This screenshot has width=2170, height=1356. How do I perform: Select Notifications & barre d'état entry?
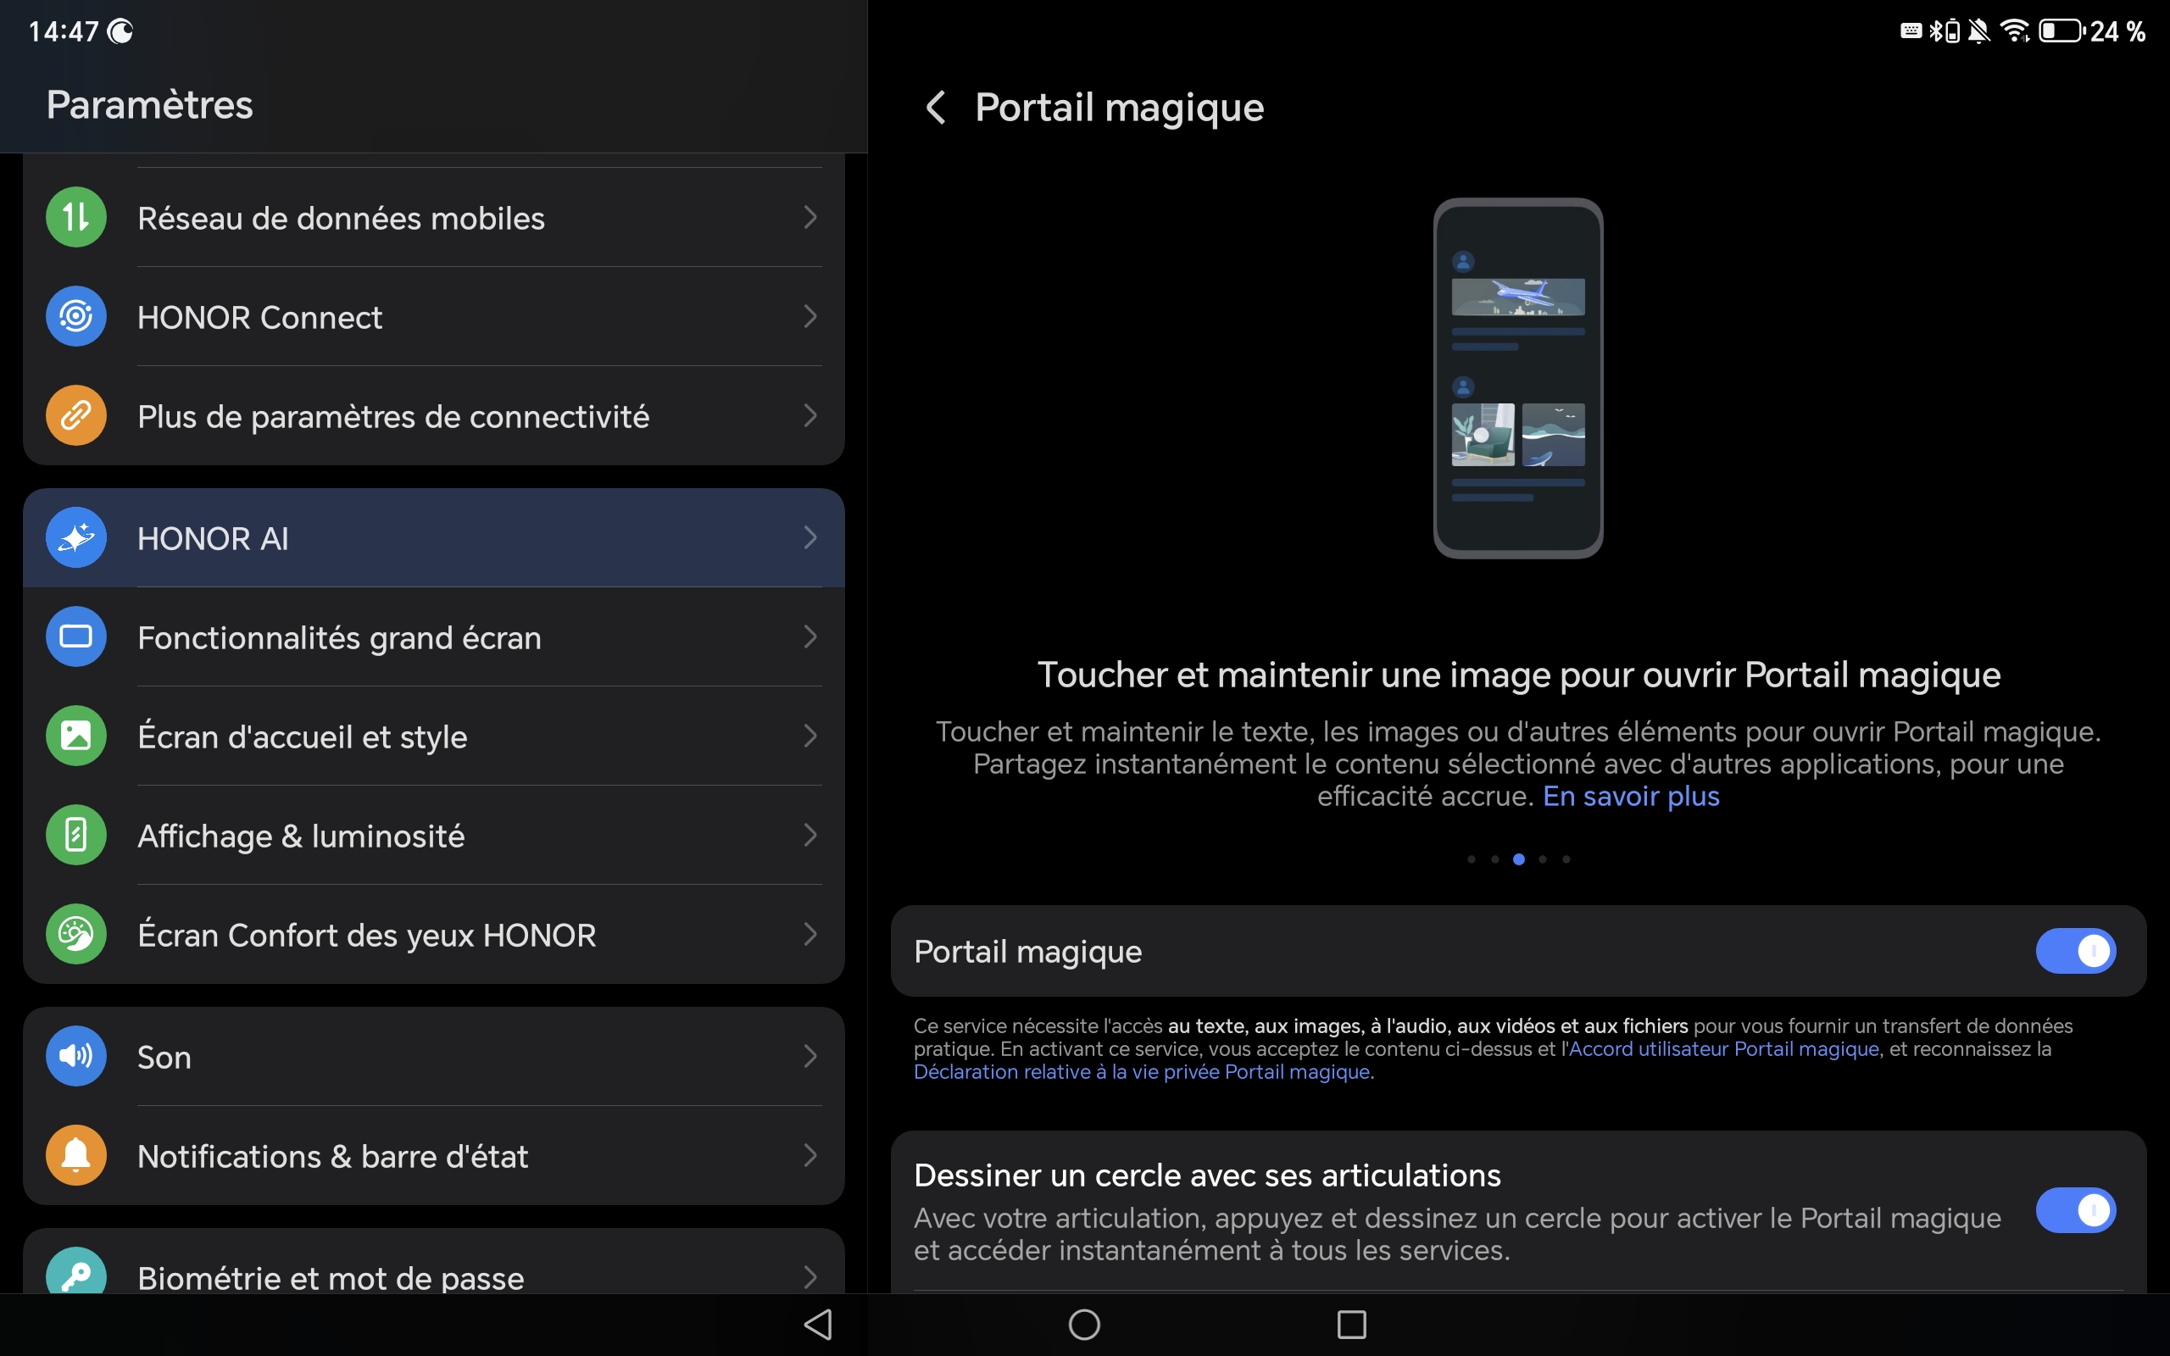[332, 1156]
